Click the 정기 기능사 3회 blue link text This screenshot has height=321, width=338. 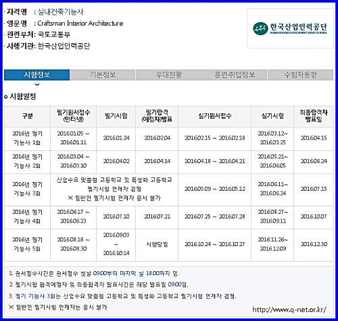[35, 296]
